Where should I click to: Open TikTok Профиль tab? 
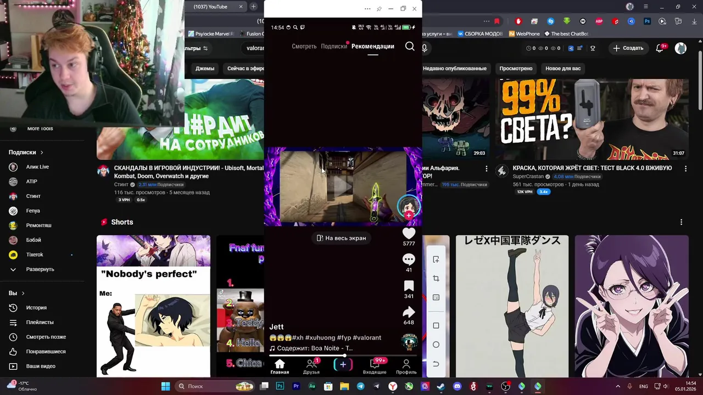(406, 367)
